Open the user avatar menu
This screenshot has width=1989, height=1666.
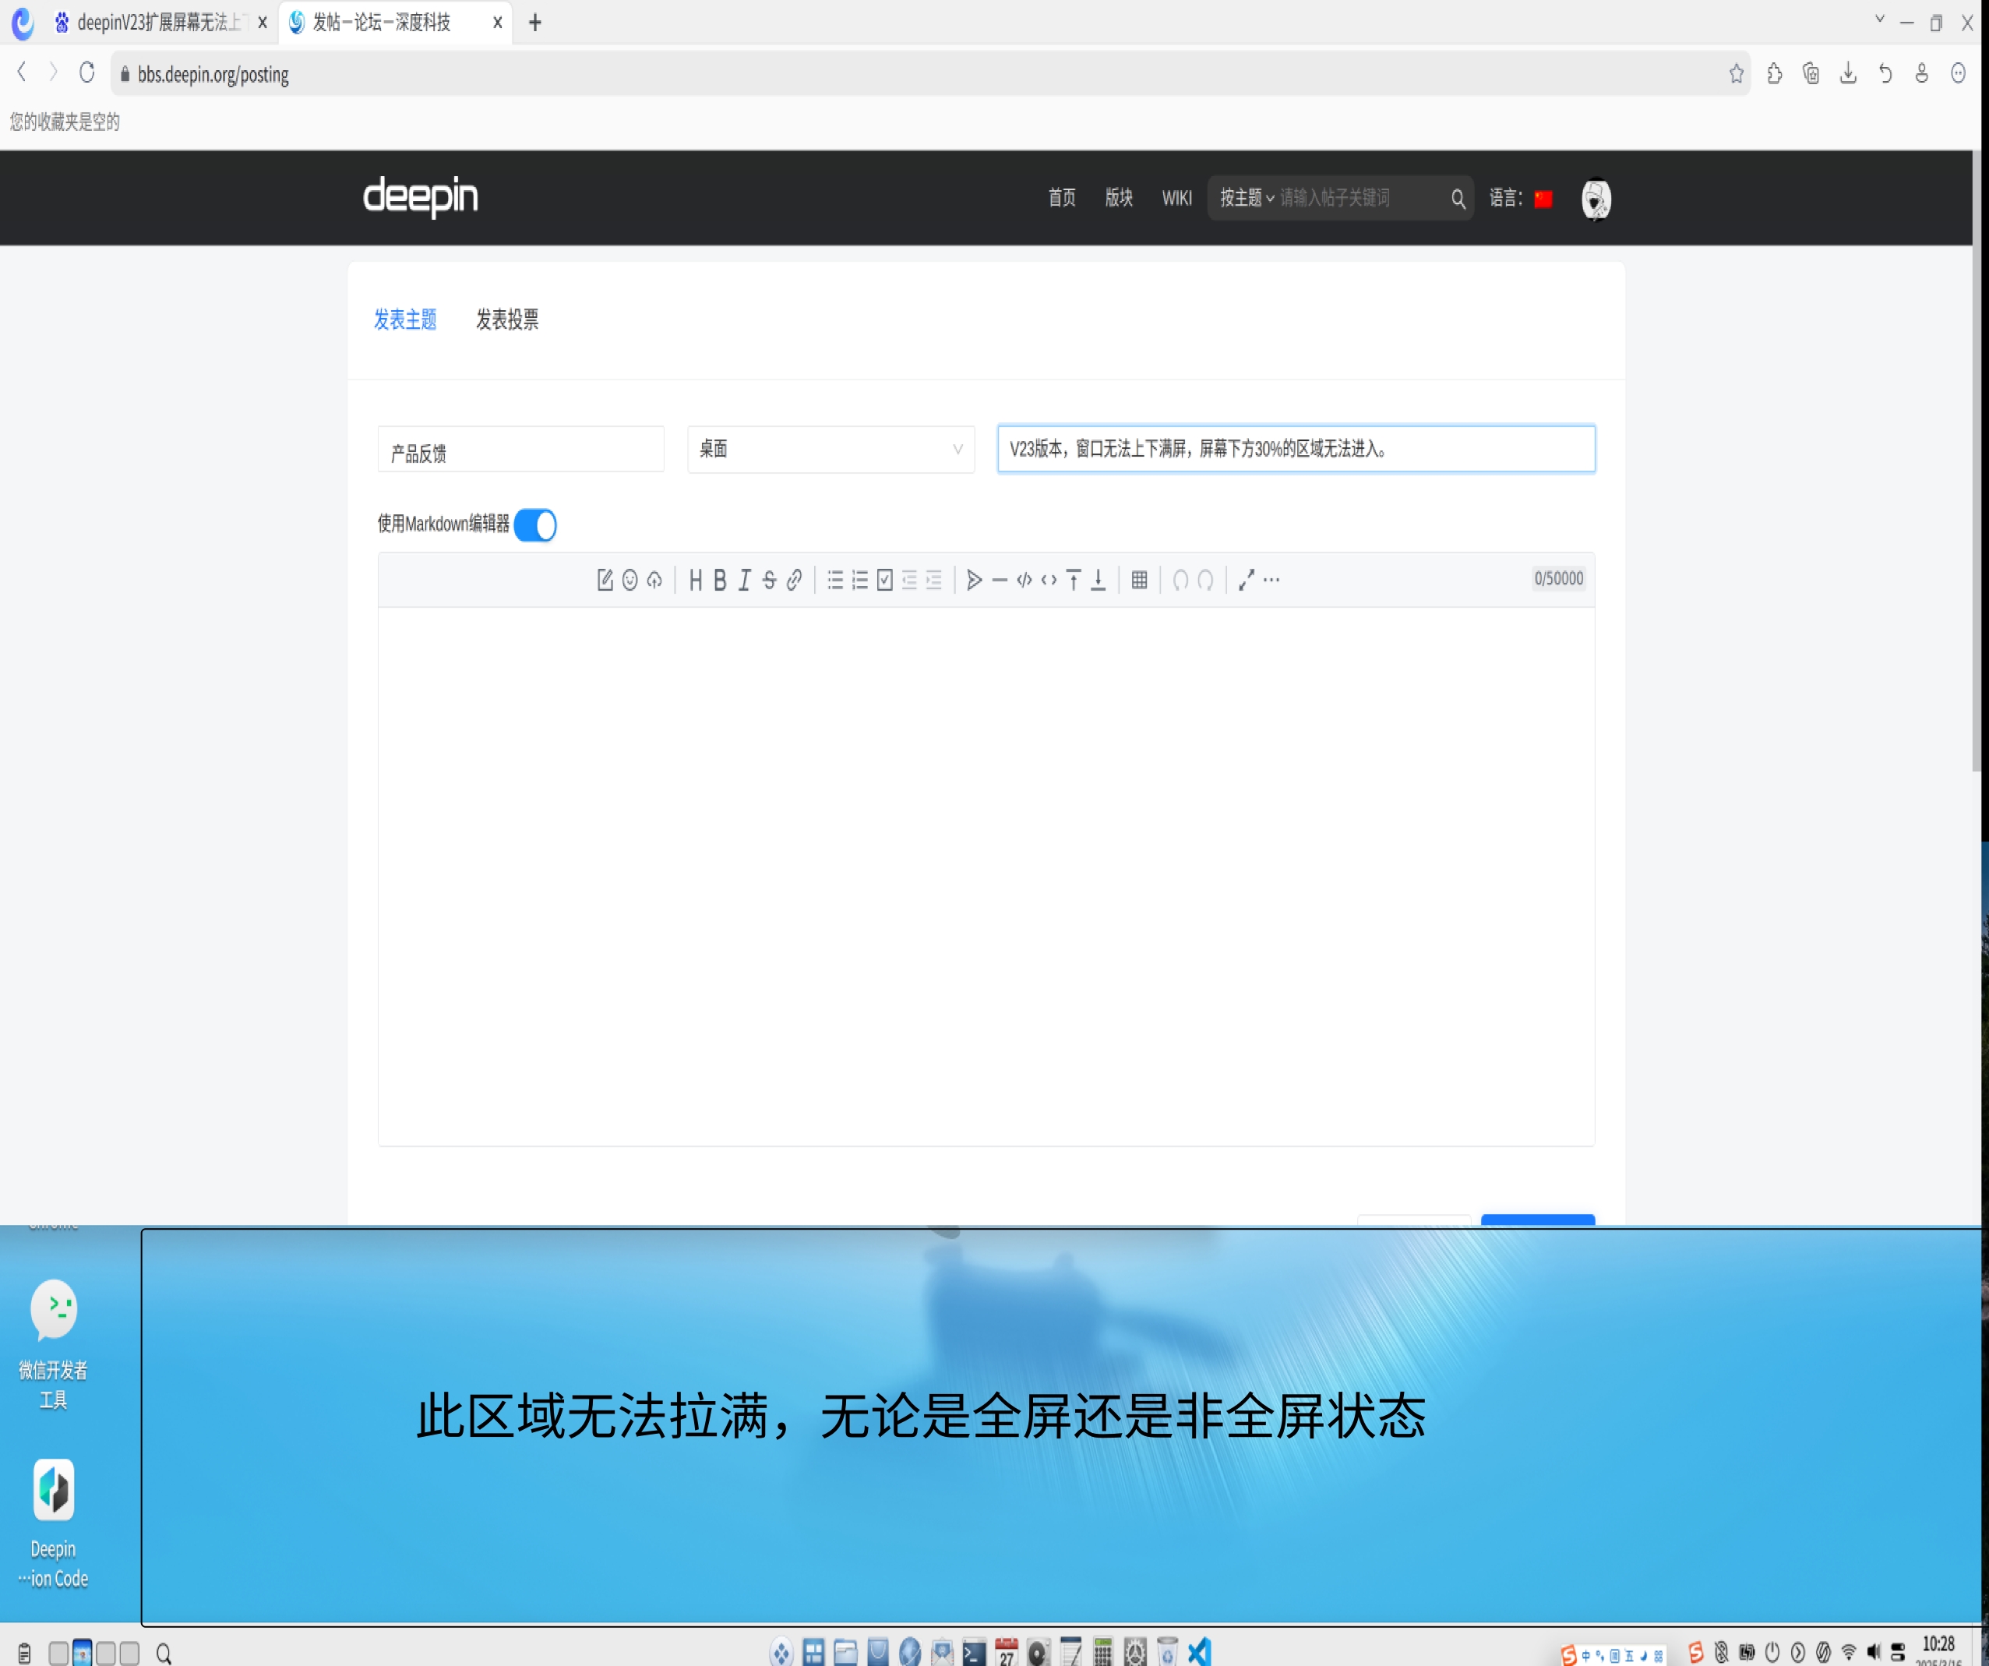click(1596, 199)
